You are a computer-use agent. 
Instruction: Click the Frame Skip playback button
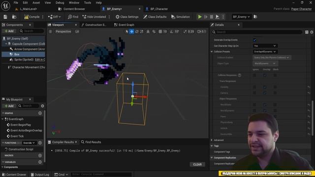pos(206,17)
